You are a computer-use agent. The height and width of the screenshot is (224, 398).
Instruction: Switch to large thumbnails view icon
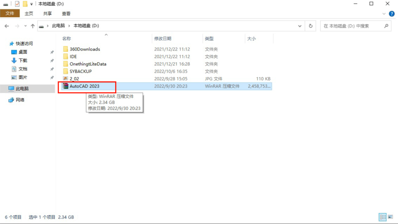click(390, 217)
